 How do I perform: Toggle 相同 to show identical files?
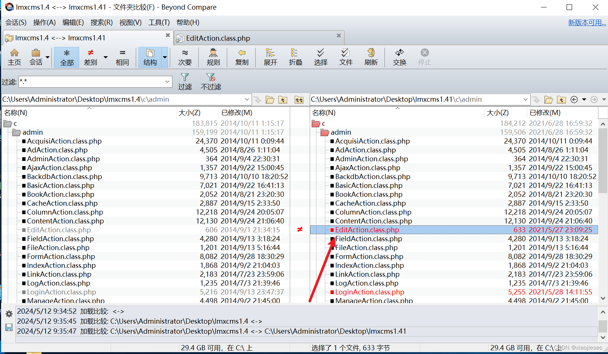tap(122, 57)
